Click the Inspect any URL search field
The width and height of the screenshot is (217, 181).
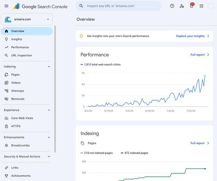(118, 6)
